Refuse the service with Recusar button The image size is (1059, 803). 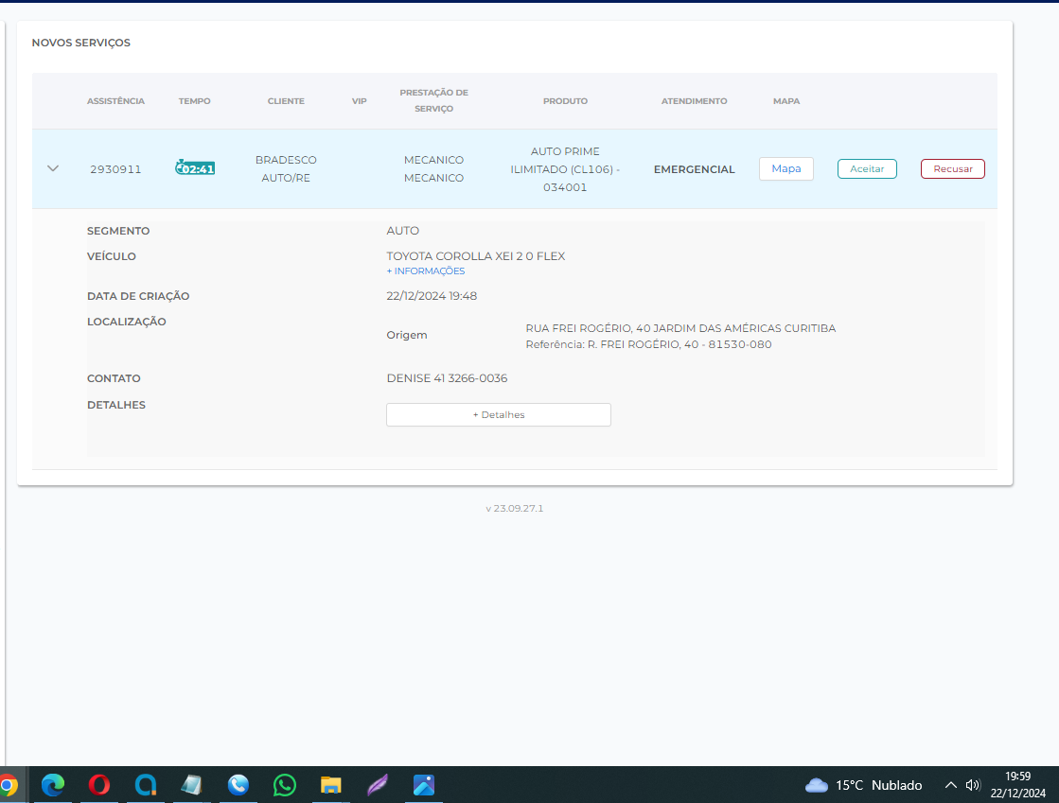click(952, 168)
